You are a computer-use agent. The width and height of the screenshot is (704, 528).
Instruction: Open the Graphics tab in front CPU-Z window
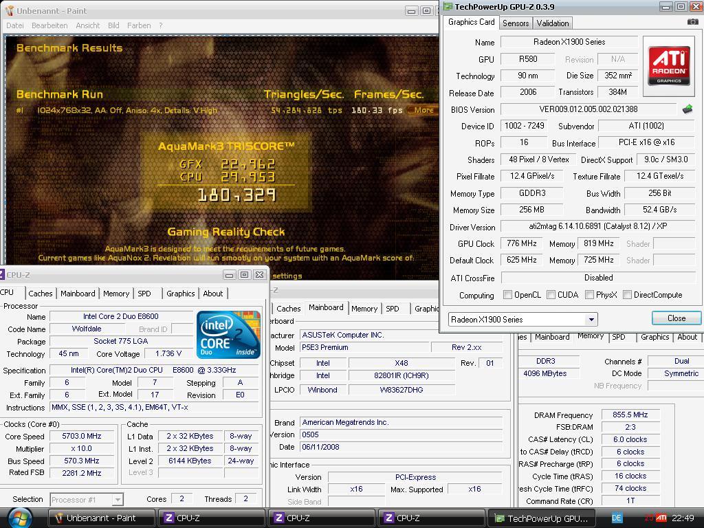coord(181,293)
